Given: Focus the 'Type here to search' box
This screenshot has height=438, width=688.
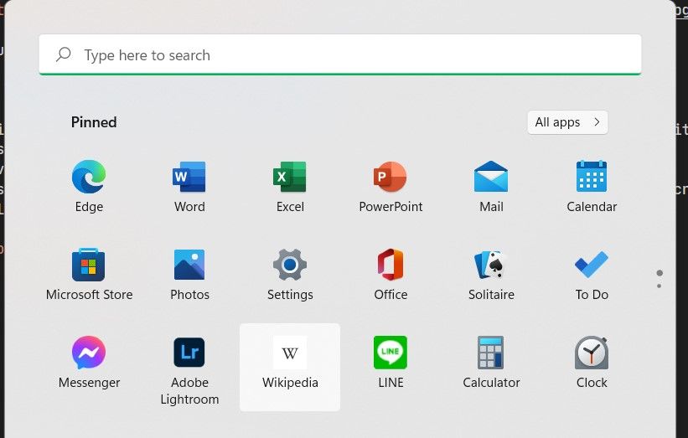Looking at the screenshot, I should click(340, 54).
